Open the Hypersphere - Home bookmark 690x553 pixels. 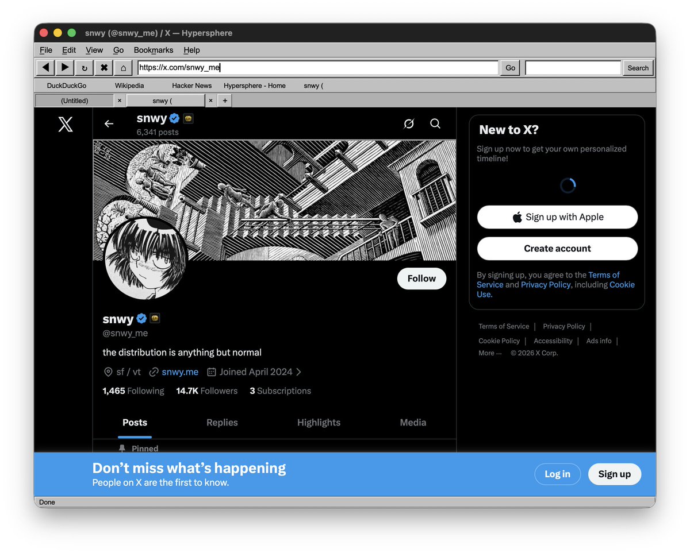pyautogui.click(x=255, y=86)
